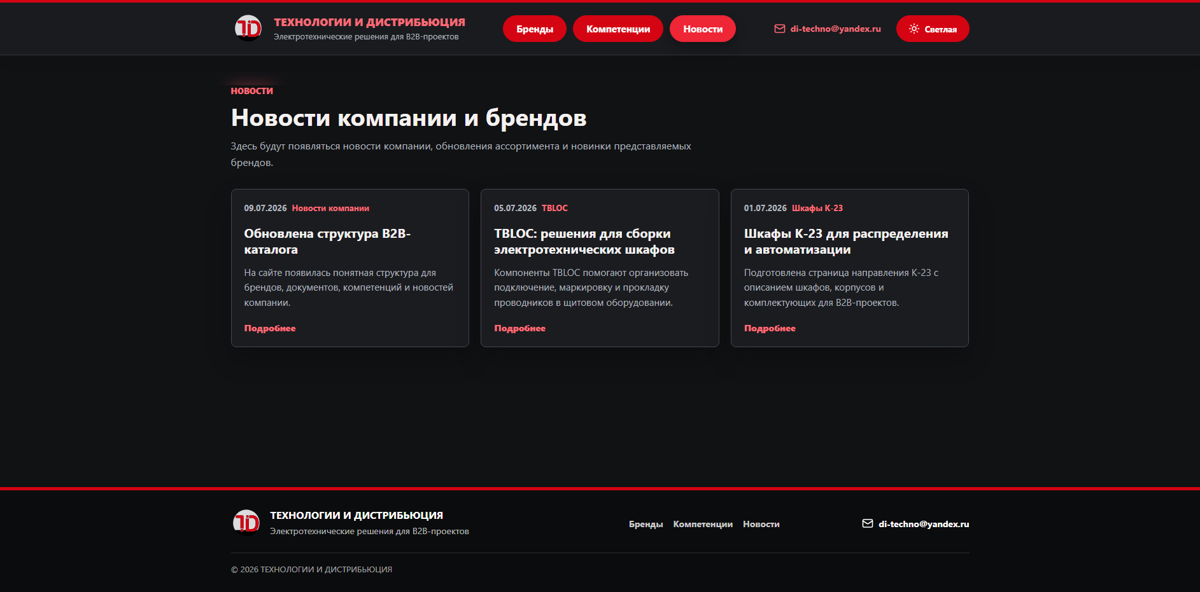Click the heading Новости компании и брендов
Screen dimensions: 1200x592
pyautogui.click(x=409, y=118)
